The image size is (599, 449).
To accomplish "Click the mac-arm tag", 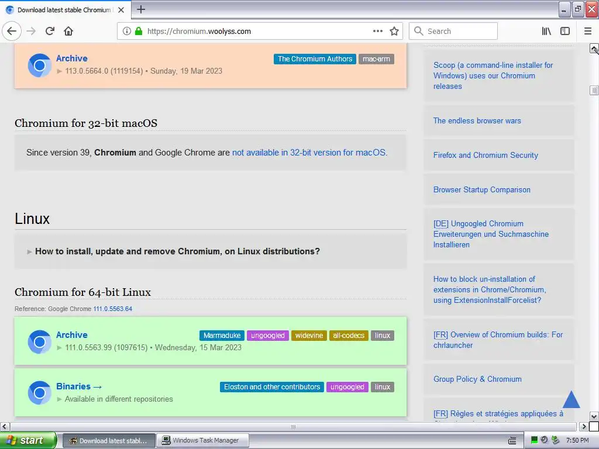I will click(x=376, y=59).
